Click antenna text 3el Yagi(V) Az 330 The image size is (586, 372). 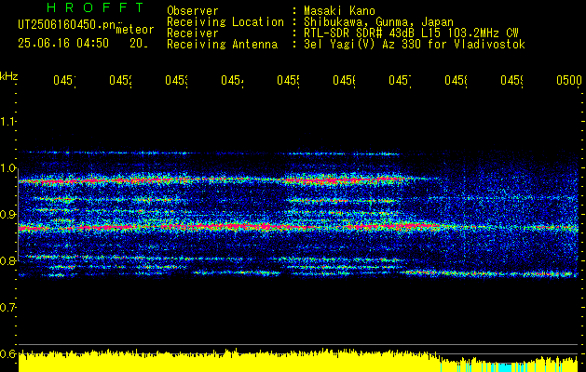[x=364, y=45]
